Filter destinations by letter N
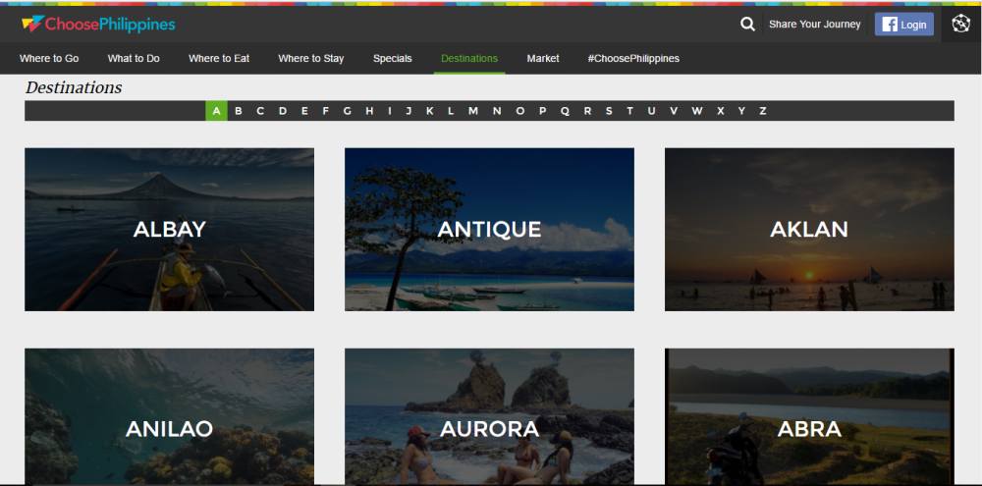Image resolution: width=982 pixels, height=486 pixels. click(x=497, y=111)
